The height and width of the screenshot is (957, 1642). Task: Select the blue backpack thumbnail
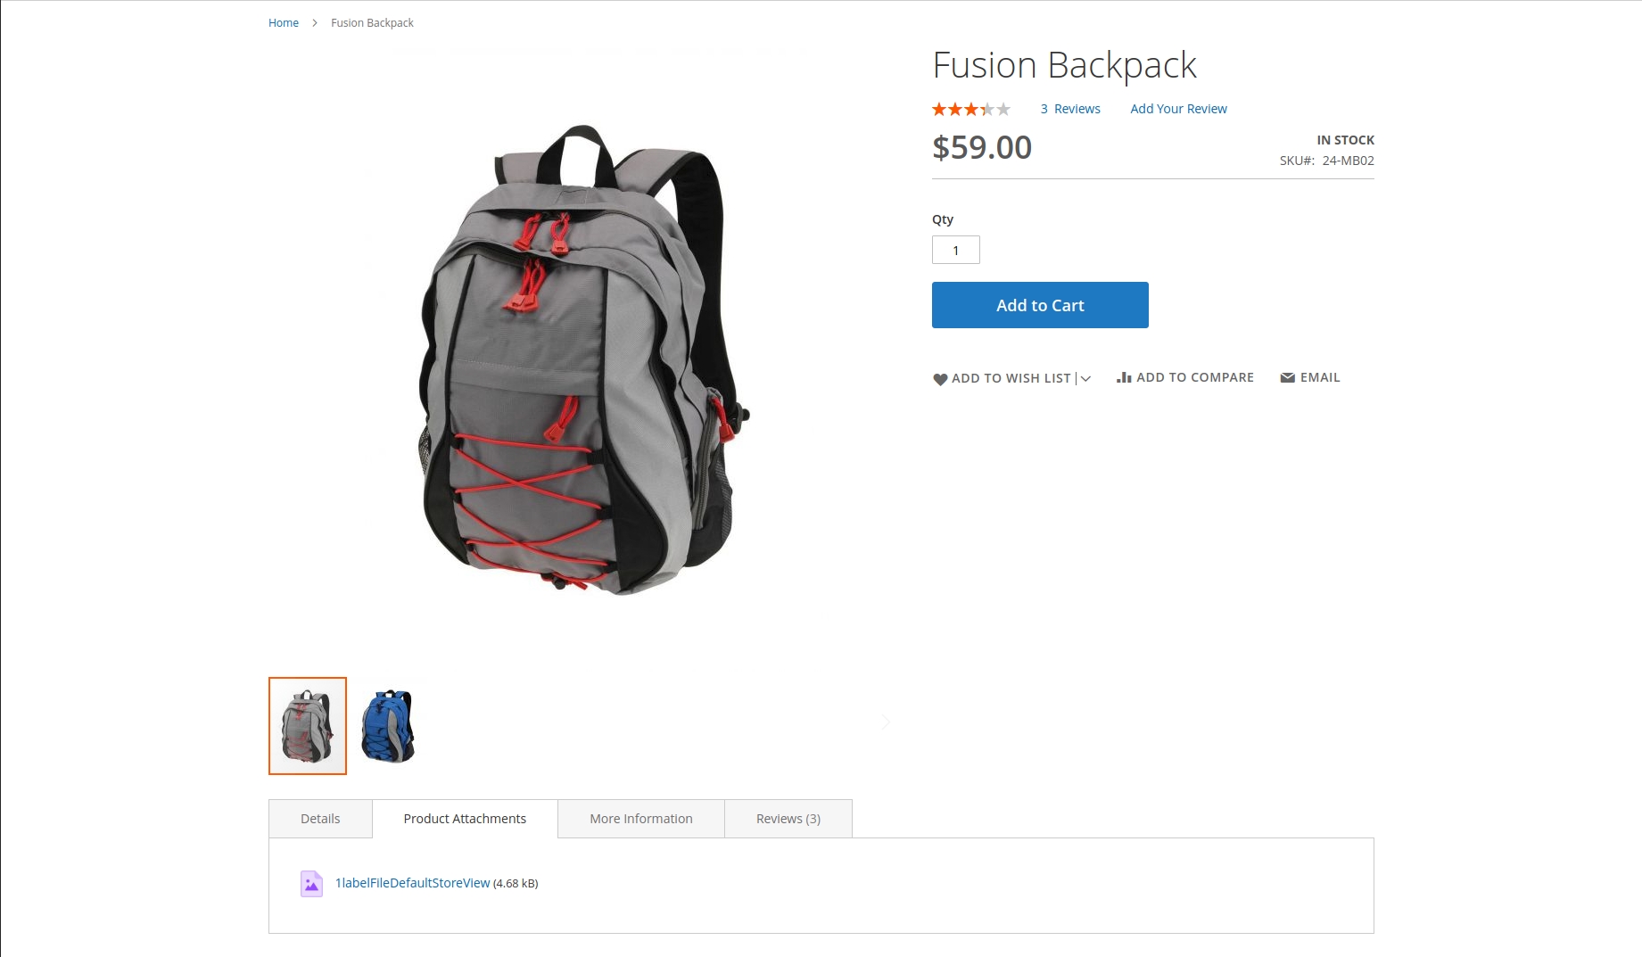388,726
